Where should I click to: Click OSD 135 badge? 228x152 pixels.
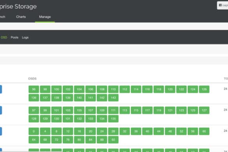click(113, 119)
